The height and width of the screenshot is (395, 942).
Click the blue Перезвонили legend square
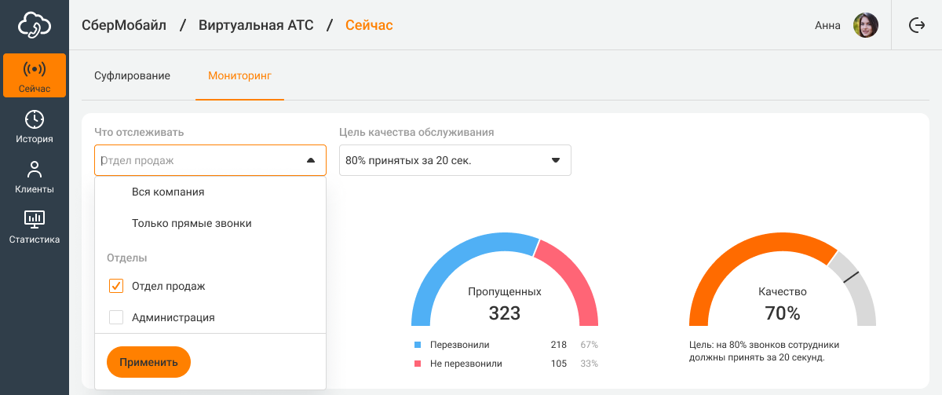coord(418,345)
